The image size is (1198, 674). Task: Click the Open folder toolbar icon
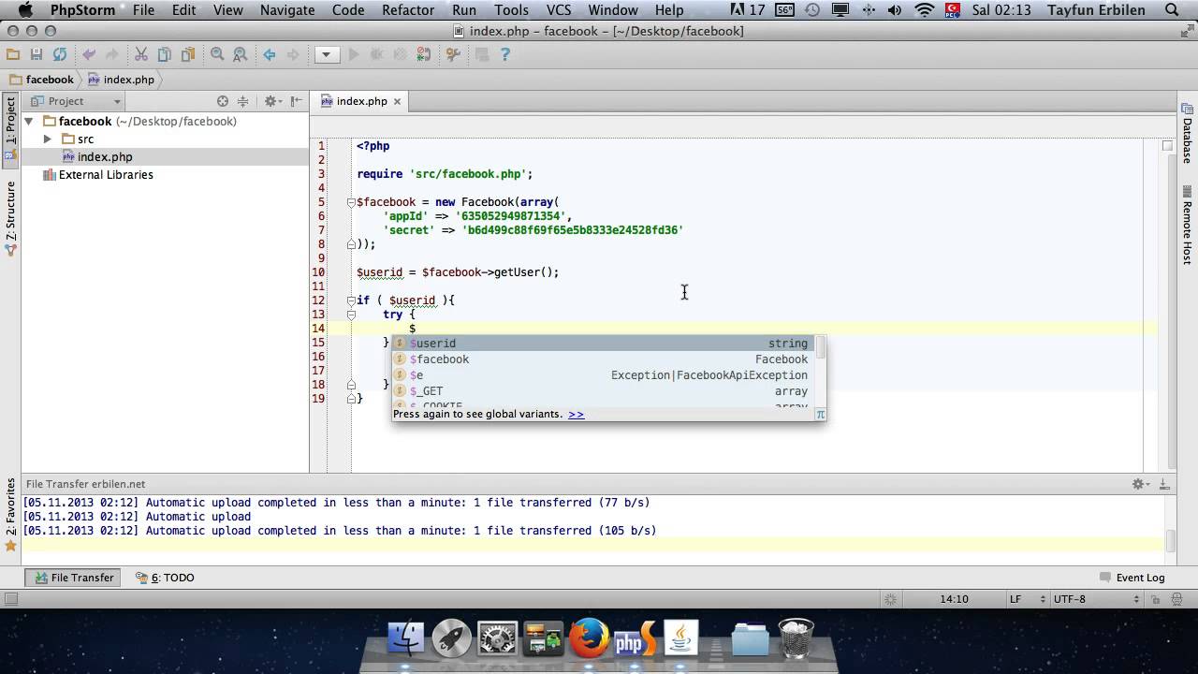pos(13,54)
